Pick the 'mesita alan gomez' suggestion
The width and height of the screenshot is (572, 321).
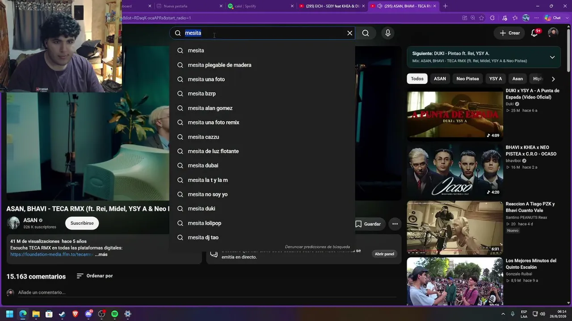262,108
